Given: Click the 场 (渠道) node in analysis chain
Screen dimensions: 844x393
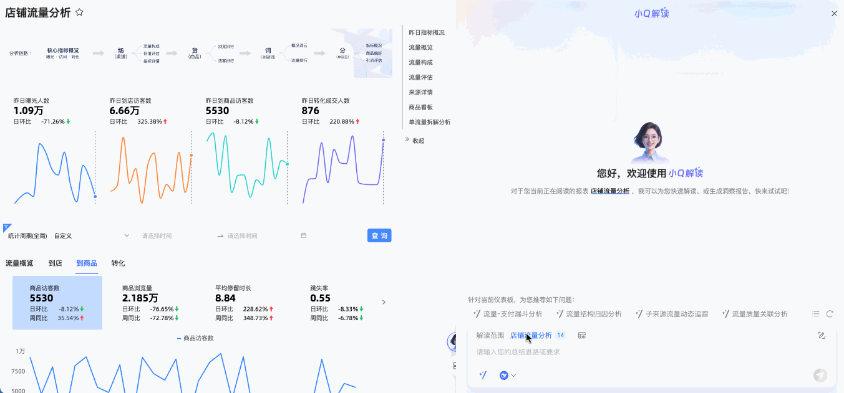Looking at the screenshot, I should (121, 53).
